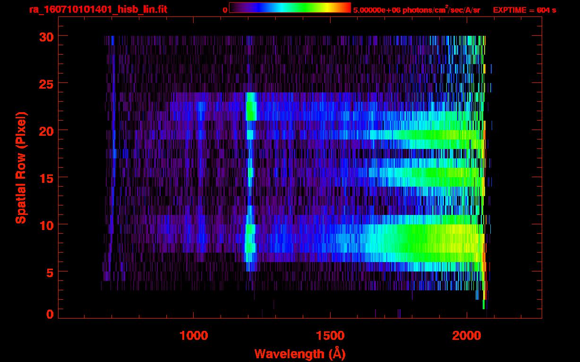
Task: Click the ra_160710101401_hisb_lin.fit file title
Action: 98,9
